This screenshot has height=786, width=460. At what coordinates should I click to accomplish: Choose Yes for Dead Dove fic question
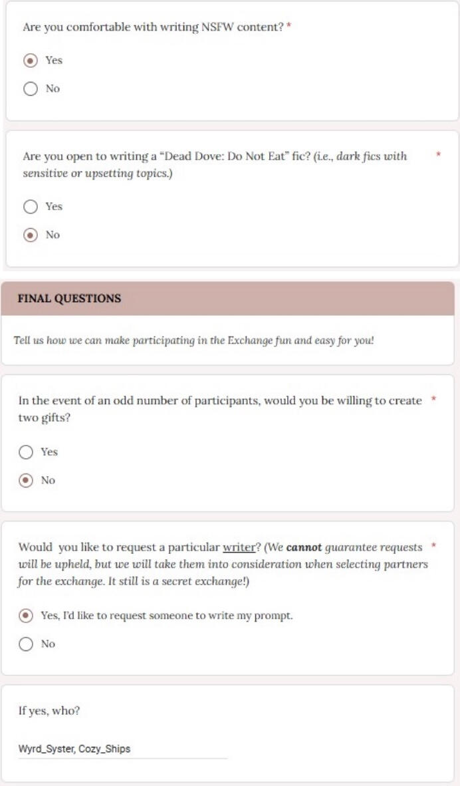click(x=31, y=207)
